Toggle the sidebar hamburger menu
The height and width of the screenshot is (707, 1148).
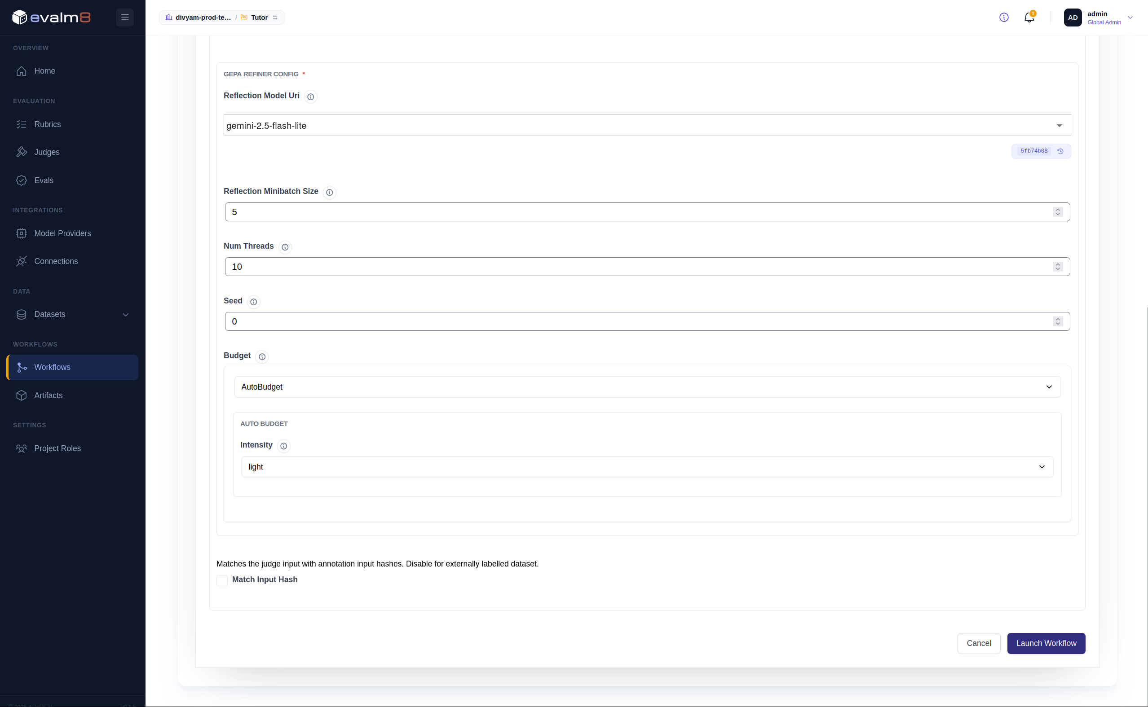click(x=125, y=18)
